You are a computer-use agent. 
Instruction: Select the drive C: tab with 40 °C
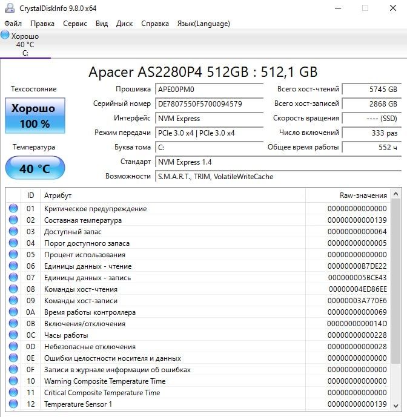coord(25,44)
